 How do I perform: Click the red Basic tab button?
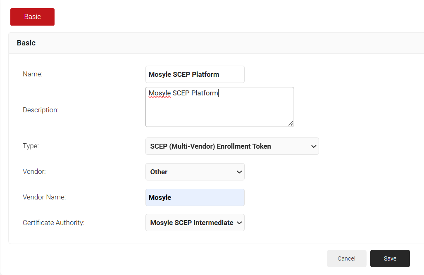pyautogui.click(x=32, y=17)
